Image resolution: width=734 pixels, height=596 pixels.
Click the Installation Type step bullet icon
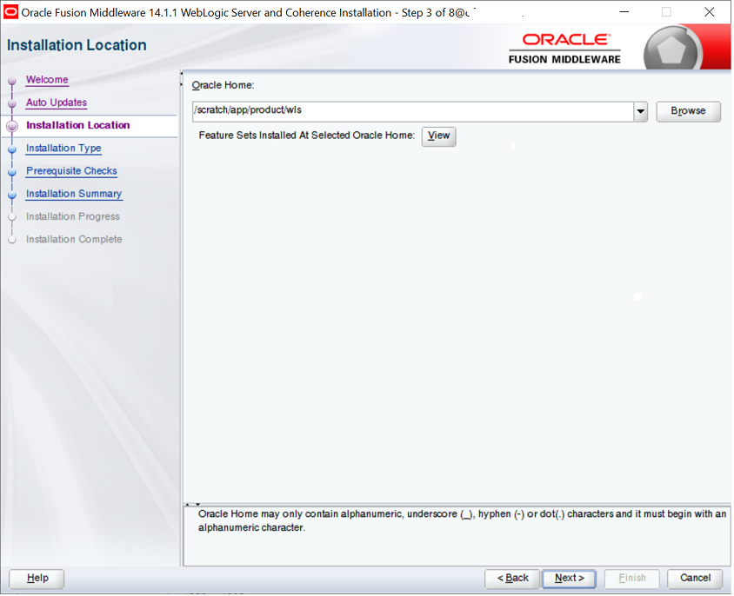point(12,149)
